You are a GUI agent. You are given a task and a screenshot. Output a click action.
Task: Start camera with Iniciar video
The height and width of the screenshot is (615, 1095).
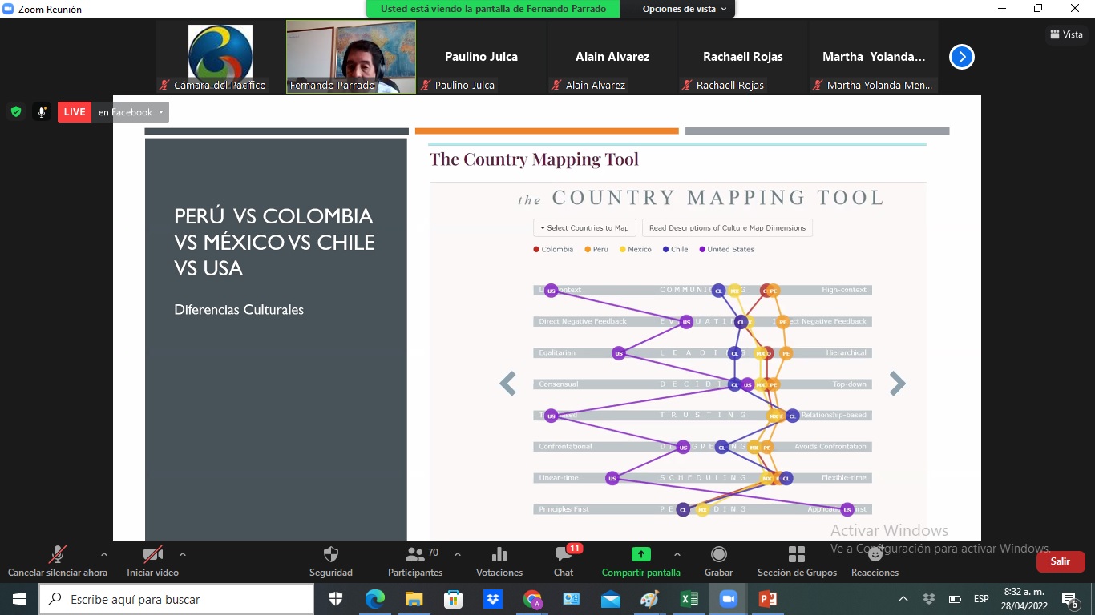tap(152, 561)
